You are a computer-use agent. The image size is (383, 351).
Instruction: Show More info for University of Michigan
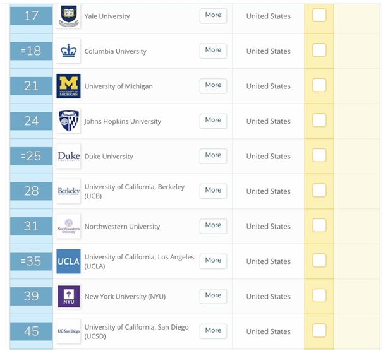[213, 86]
